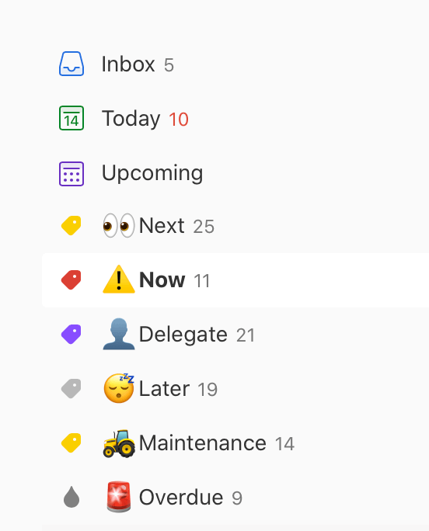Click the blue Inbox tray icon
The height and width of the screenshot is (531, 429).
coord(71,64)
